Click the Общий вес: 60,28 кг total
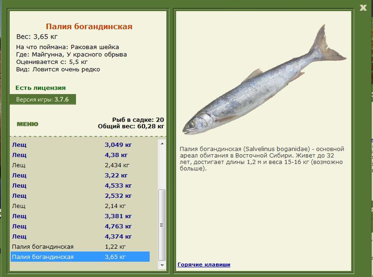 click(x=131, y=126)
